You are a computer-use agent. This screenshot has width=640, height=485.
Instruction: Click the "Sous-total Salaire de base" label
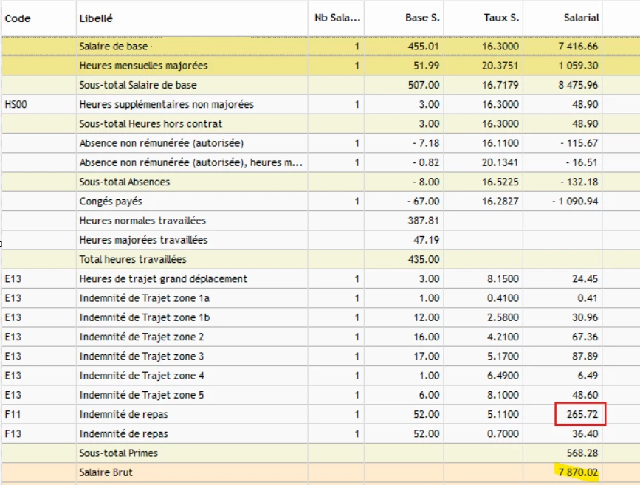(138, 85)
